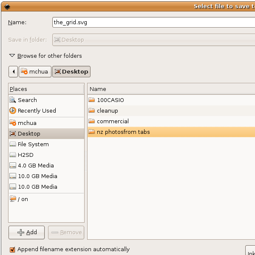Click the Name column header to sort
The image size is (255, 255).
[170, 89]
